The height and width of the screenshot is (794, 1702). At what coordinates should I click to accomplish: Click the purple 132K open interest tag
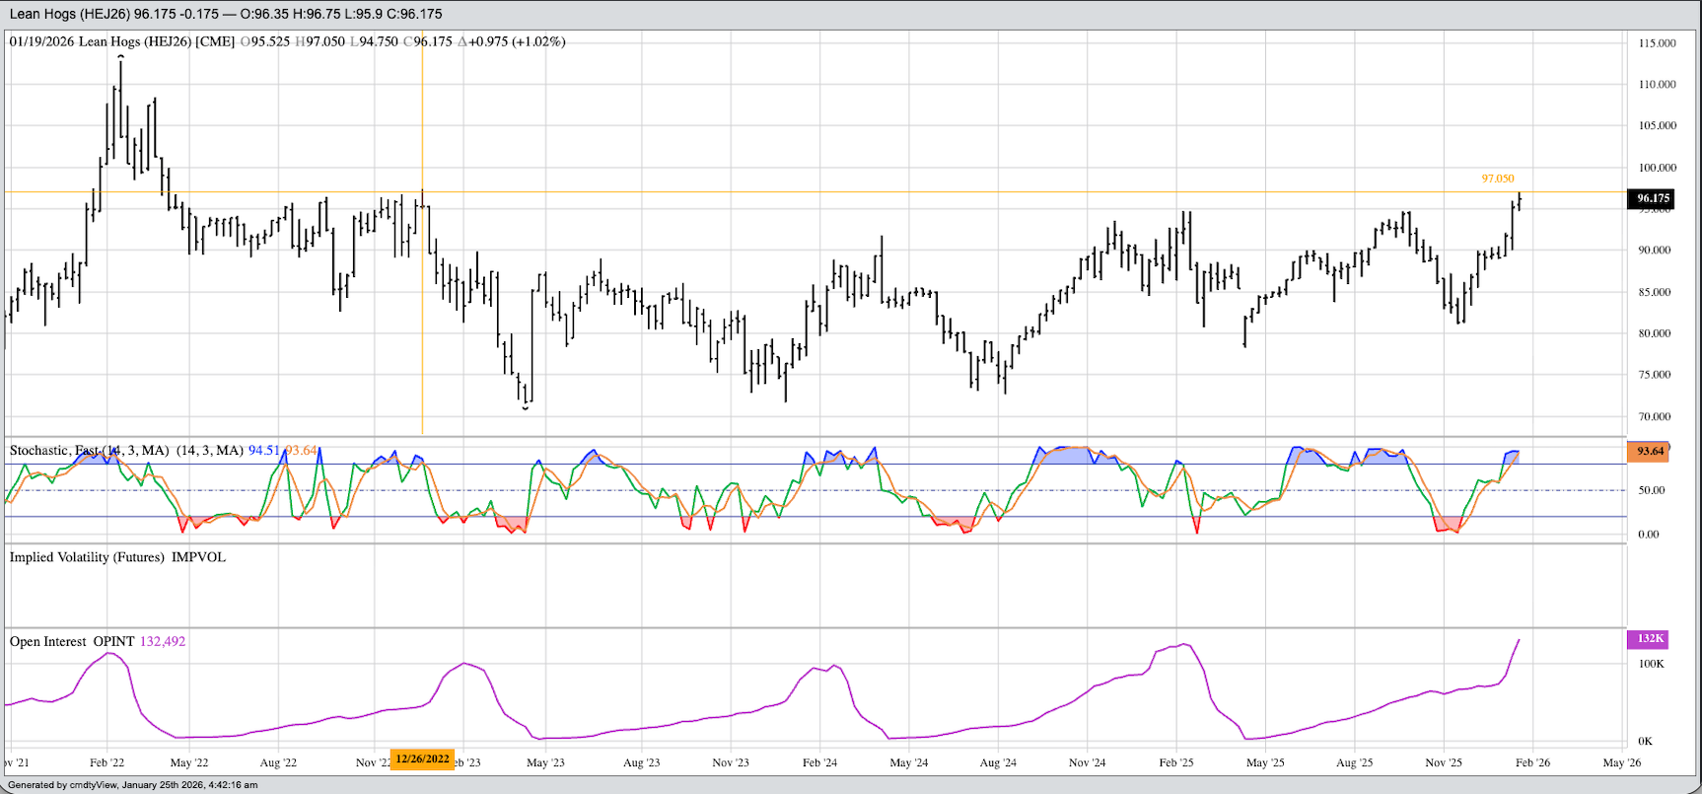(x=1650, y=639)
